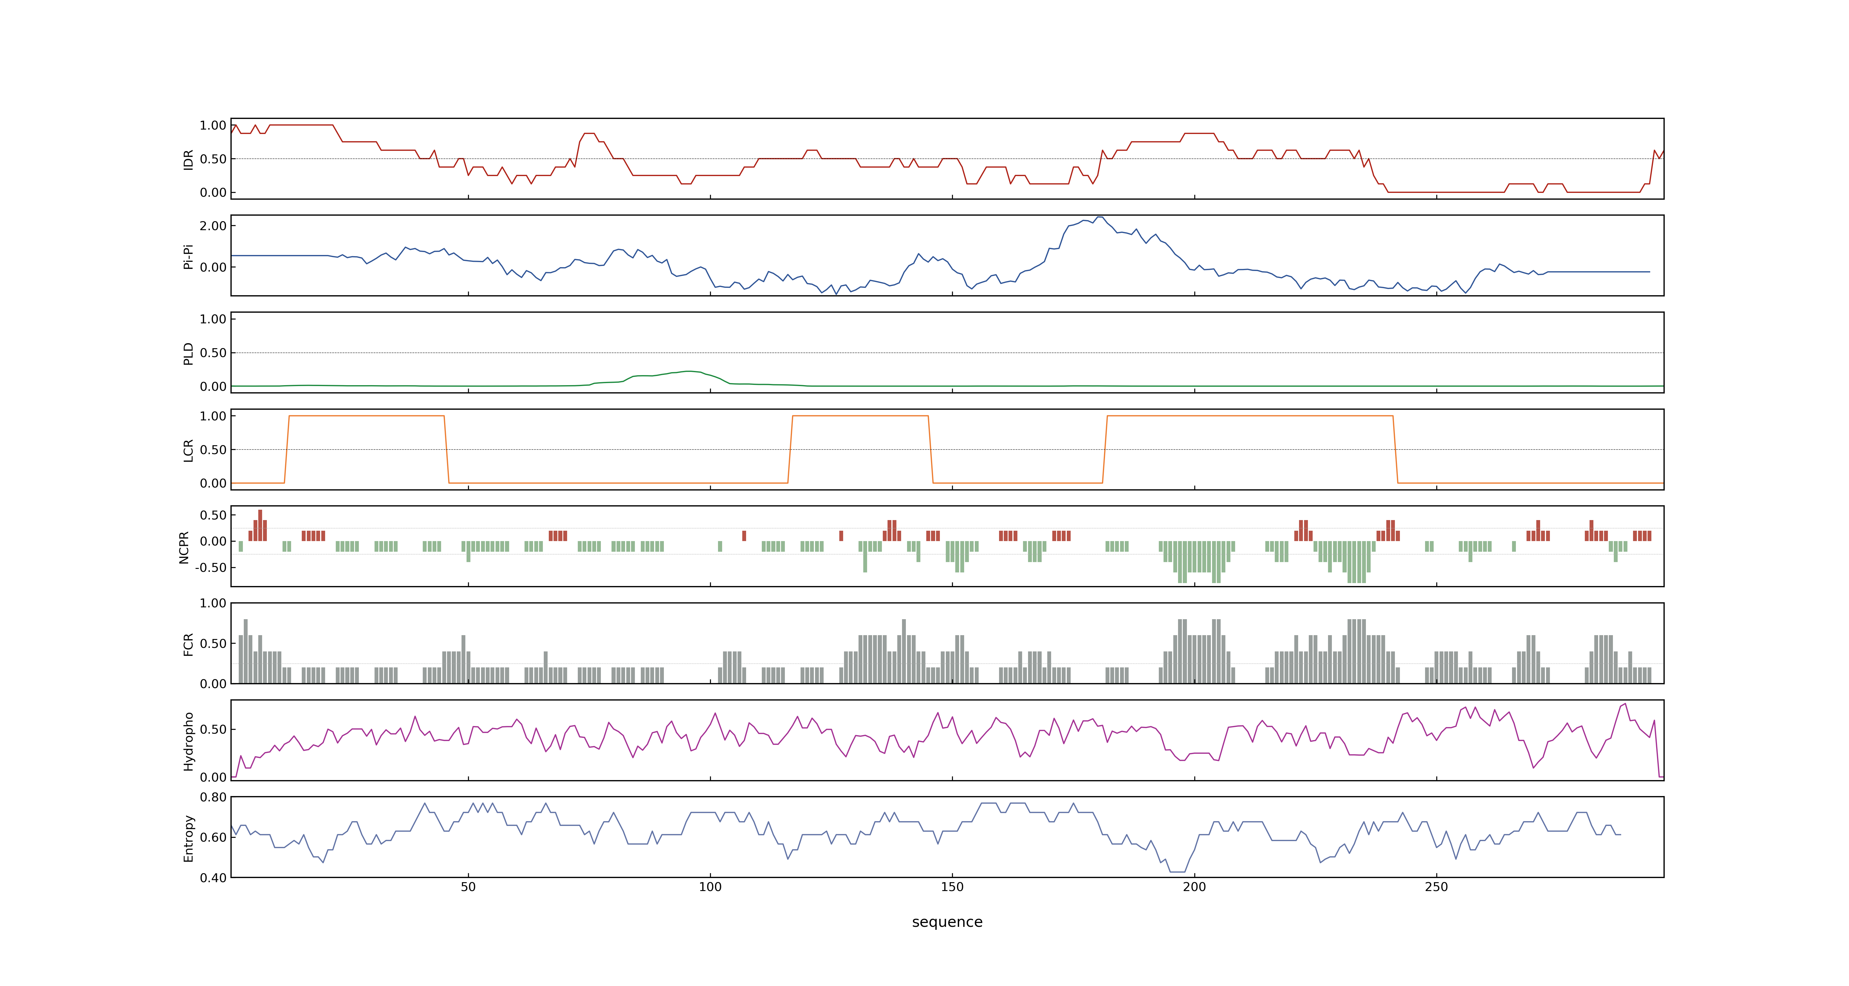
Task: Click the tallest red NCPR bar at left
Action: tap(260, 525)
